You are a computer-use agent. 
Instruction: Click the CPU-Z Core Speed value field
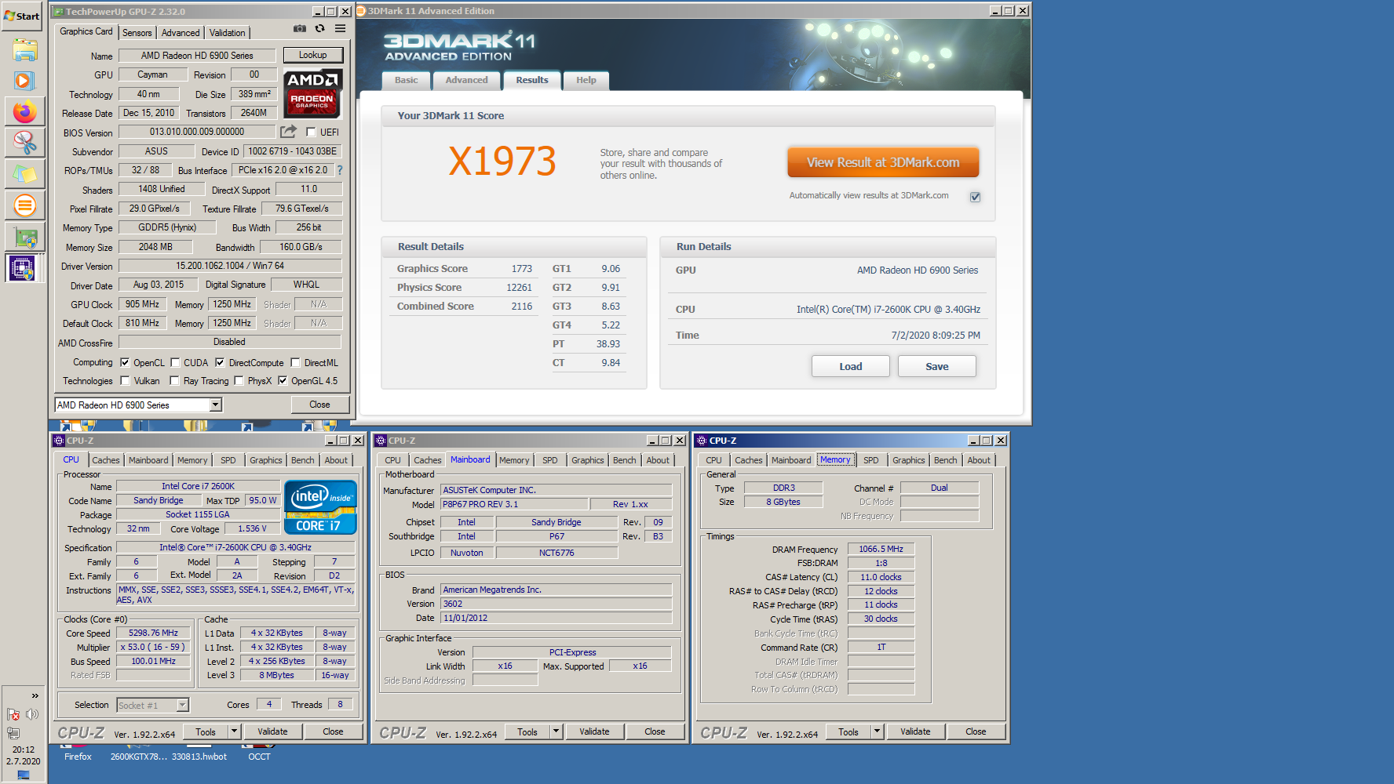click(x=153, y=633)
